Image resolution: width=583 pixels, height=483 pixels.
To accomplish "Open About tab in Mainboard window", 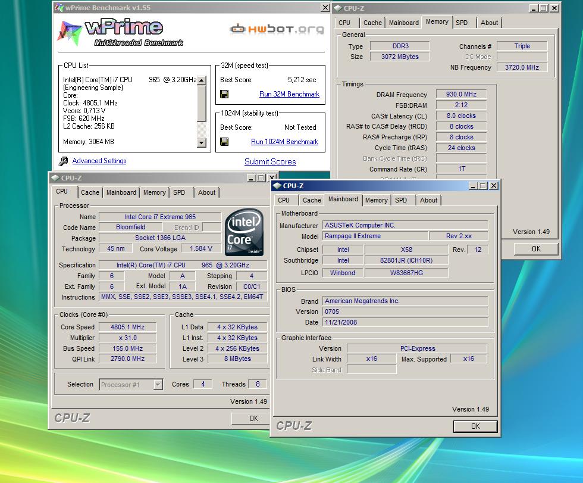I will point(428,200).
